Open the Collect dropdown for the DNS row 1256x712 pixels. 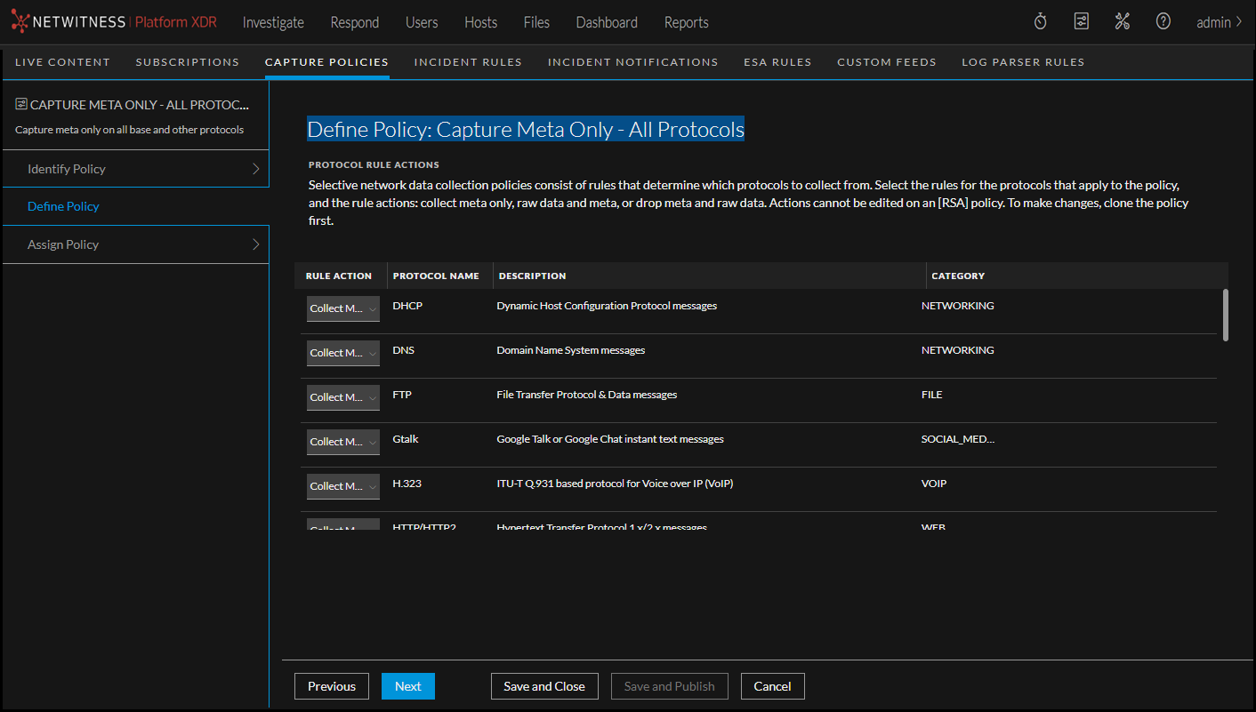342,353
